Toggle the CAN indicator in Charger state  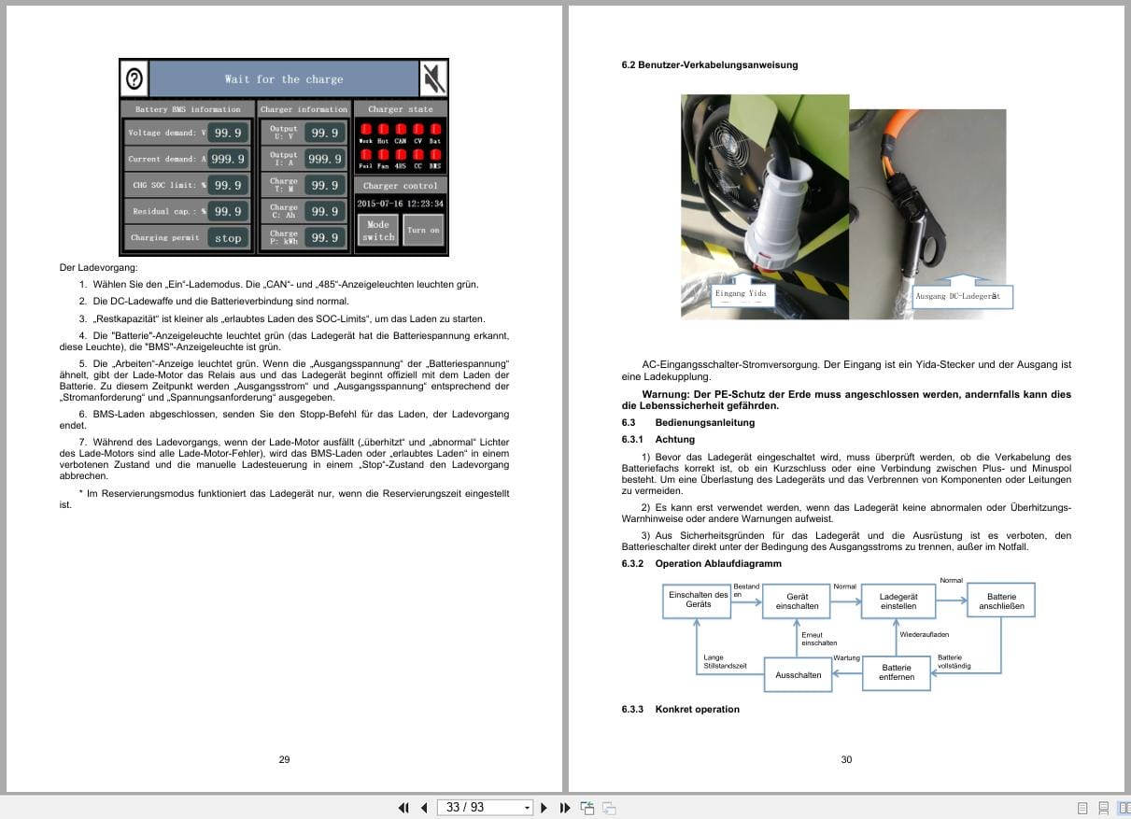402,131
